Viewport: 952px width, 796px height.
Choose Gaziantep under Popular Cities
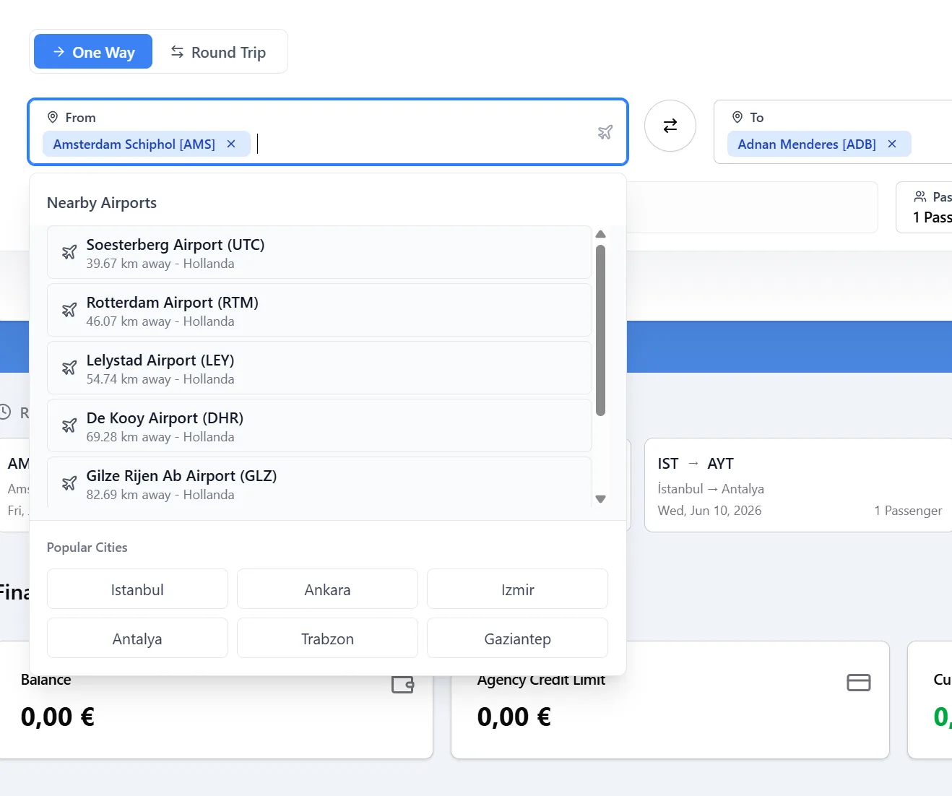click(517, 638)
